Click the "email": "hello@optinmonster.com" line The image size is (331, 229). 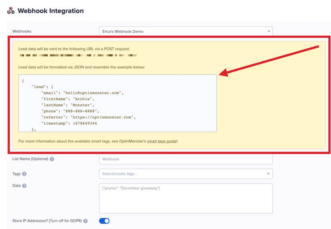click(x=82, y=93)
